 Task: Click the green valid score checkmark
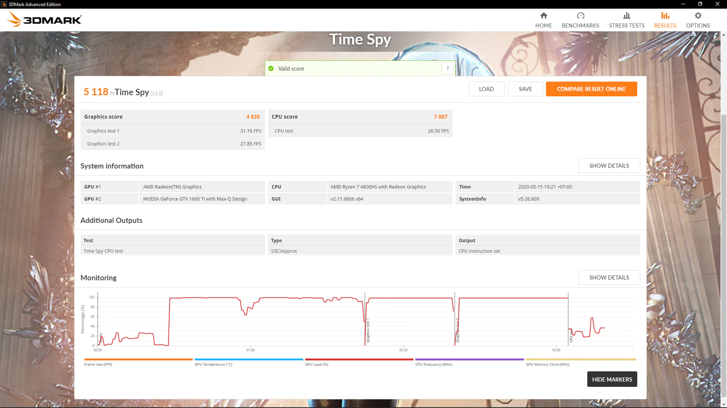coord(271,68)
